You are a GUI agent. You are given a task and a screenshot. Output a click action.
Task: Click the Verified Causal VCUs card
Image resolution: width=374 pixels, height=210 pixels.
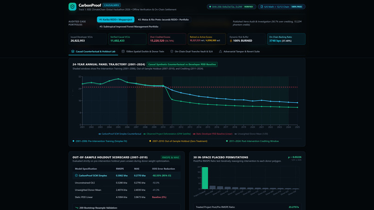click(x=127, y=39)
